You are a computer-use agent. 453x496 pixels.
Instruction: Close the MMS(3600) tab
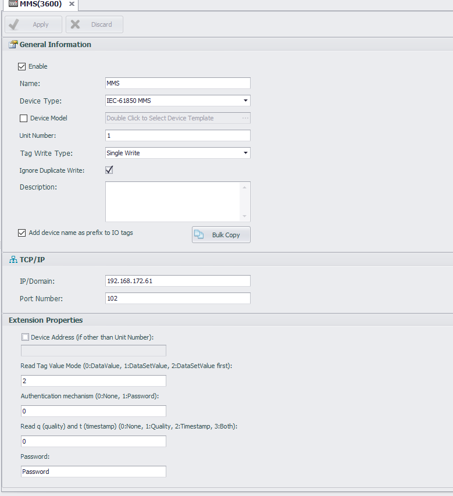[x=72, y=4]
